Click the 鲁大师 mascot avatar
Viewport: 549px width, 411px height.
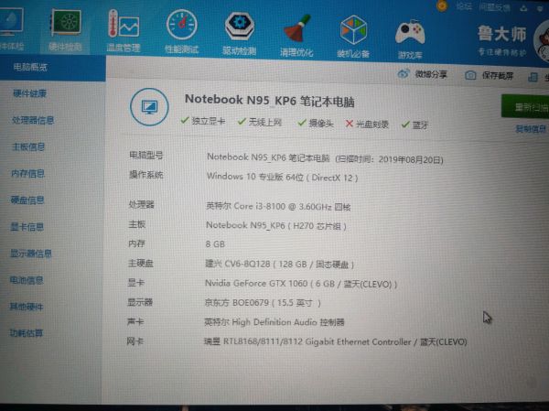[542, 42]
